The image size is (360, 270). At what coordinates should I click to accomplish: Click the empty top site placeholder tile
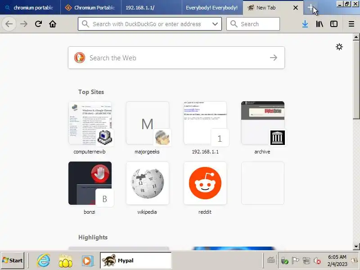pos(263,183)
